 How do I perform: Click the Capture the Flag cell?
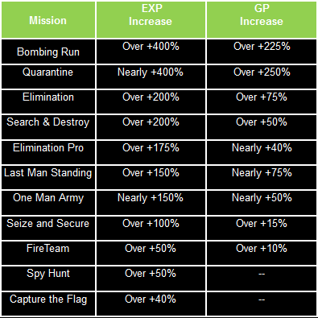pos(48,304)
